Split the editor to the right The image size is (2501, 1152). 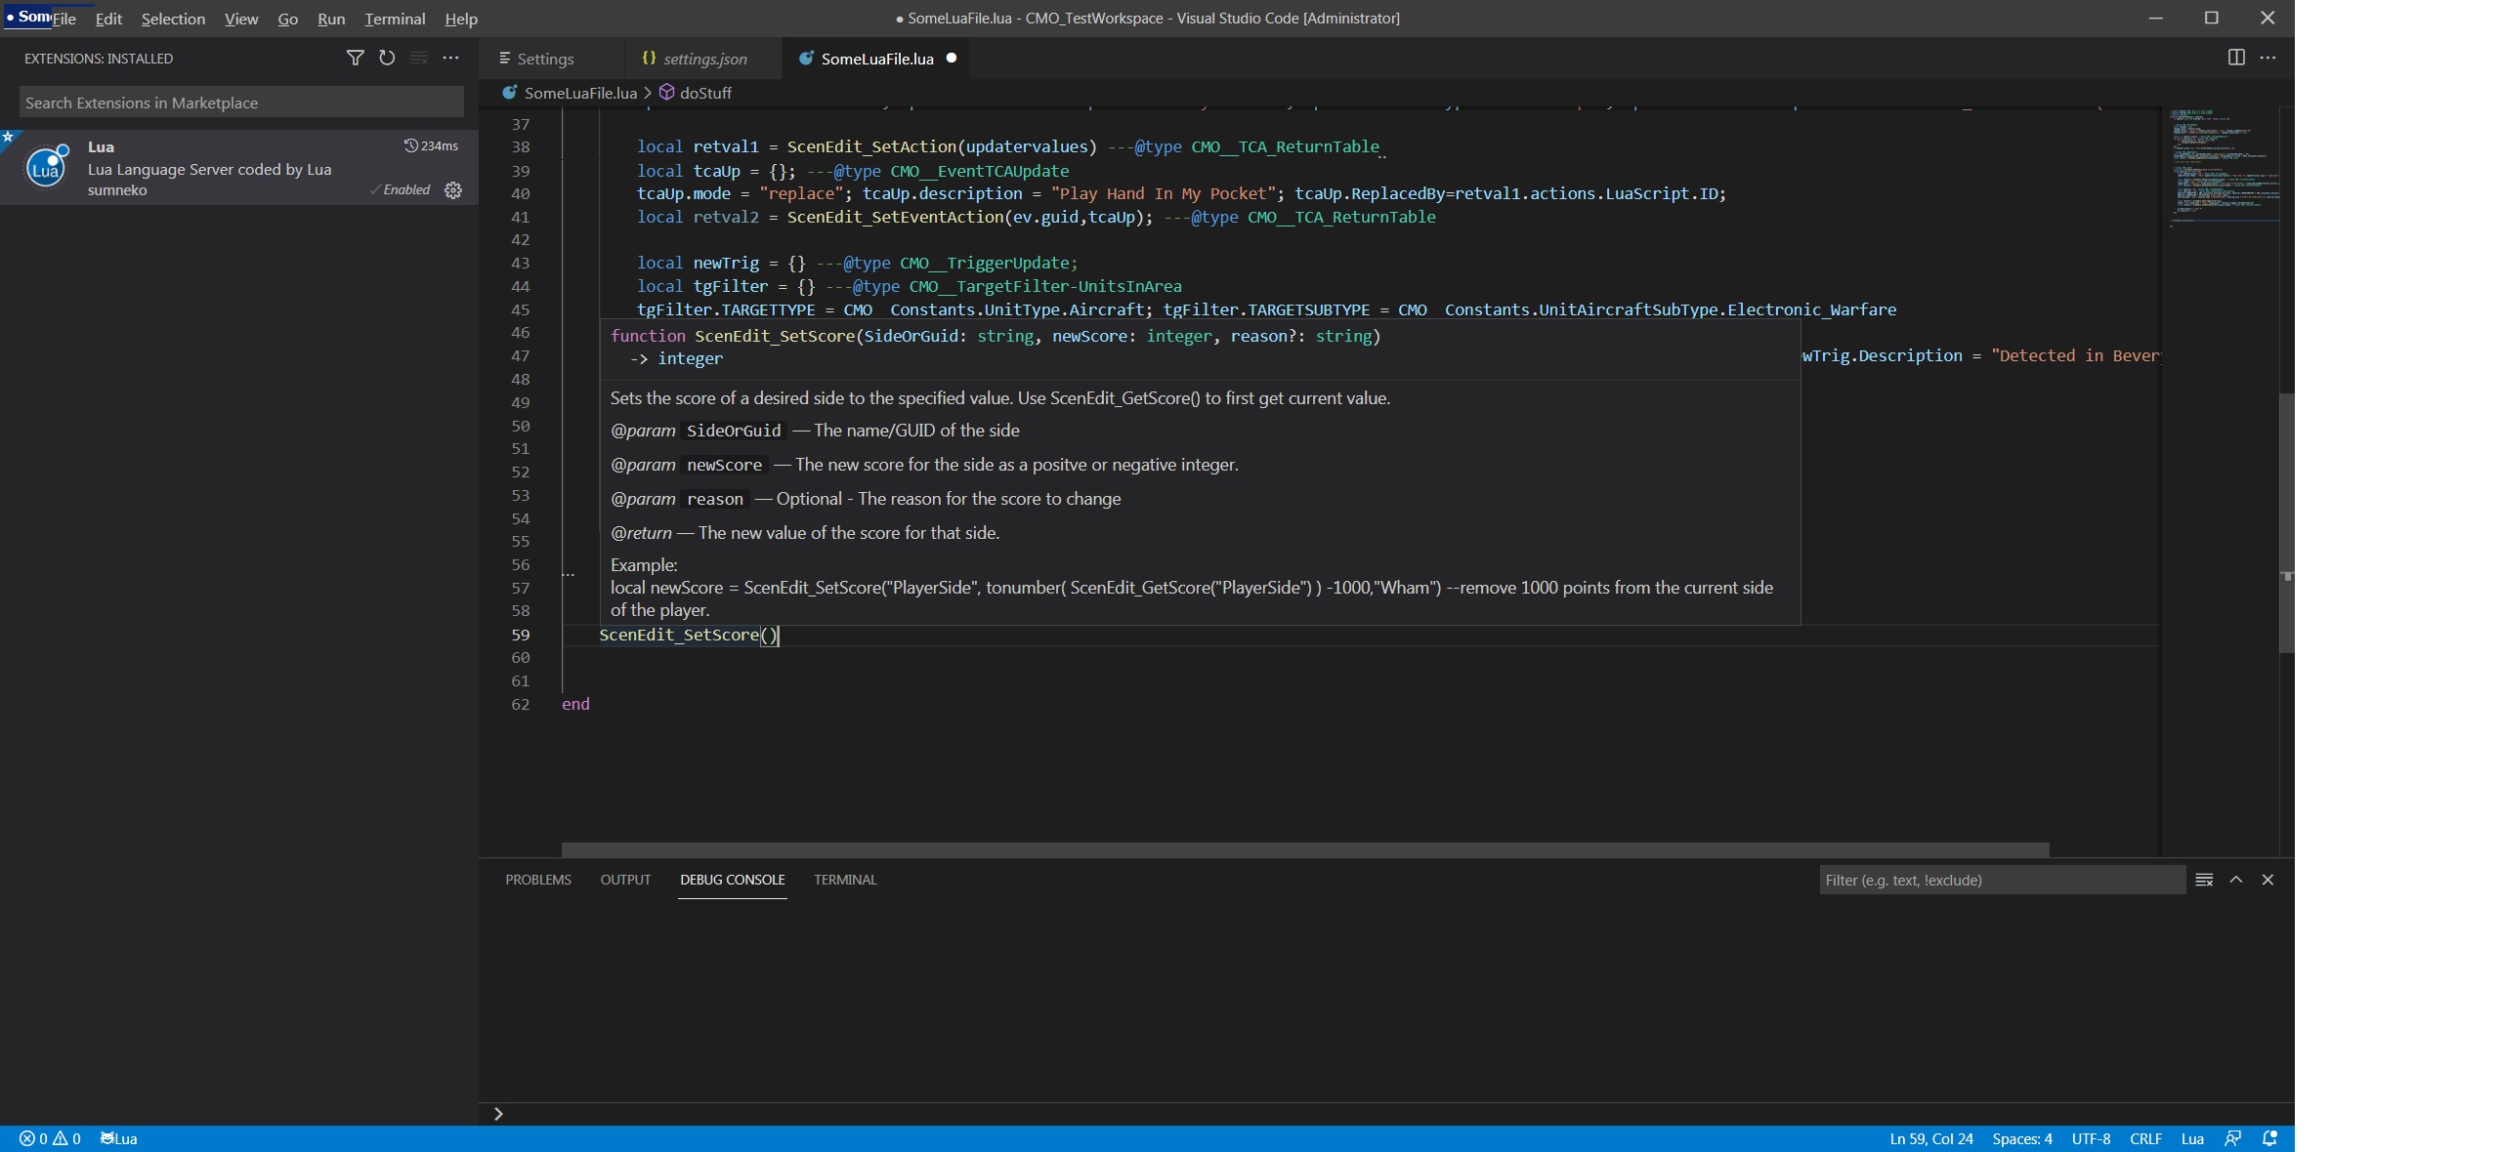[x=2235, y=58]
